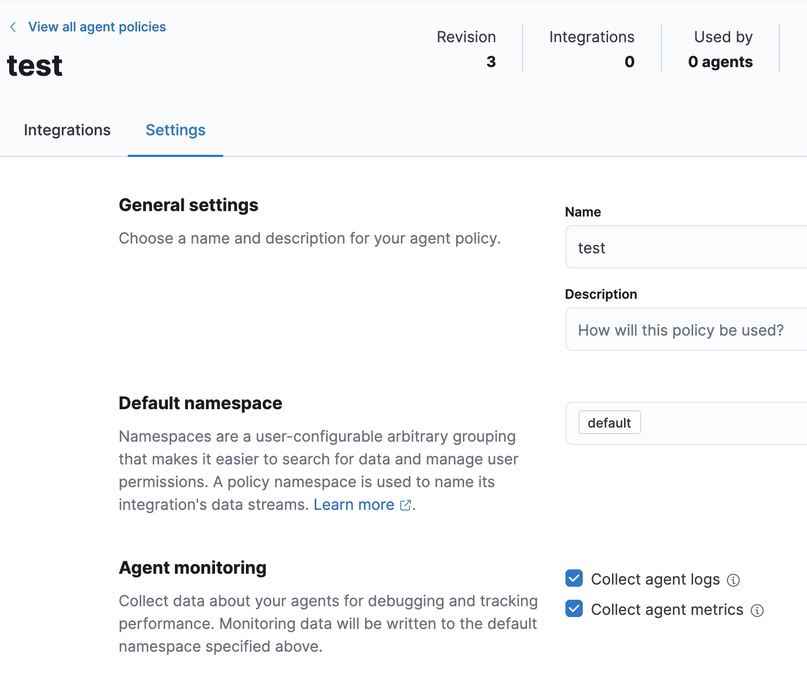
Task: Uncheck the Collect agent logs checkbox
Action: click(574, 579)
